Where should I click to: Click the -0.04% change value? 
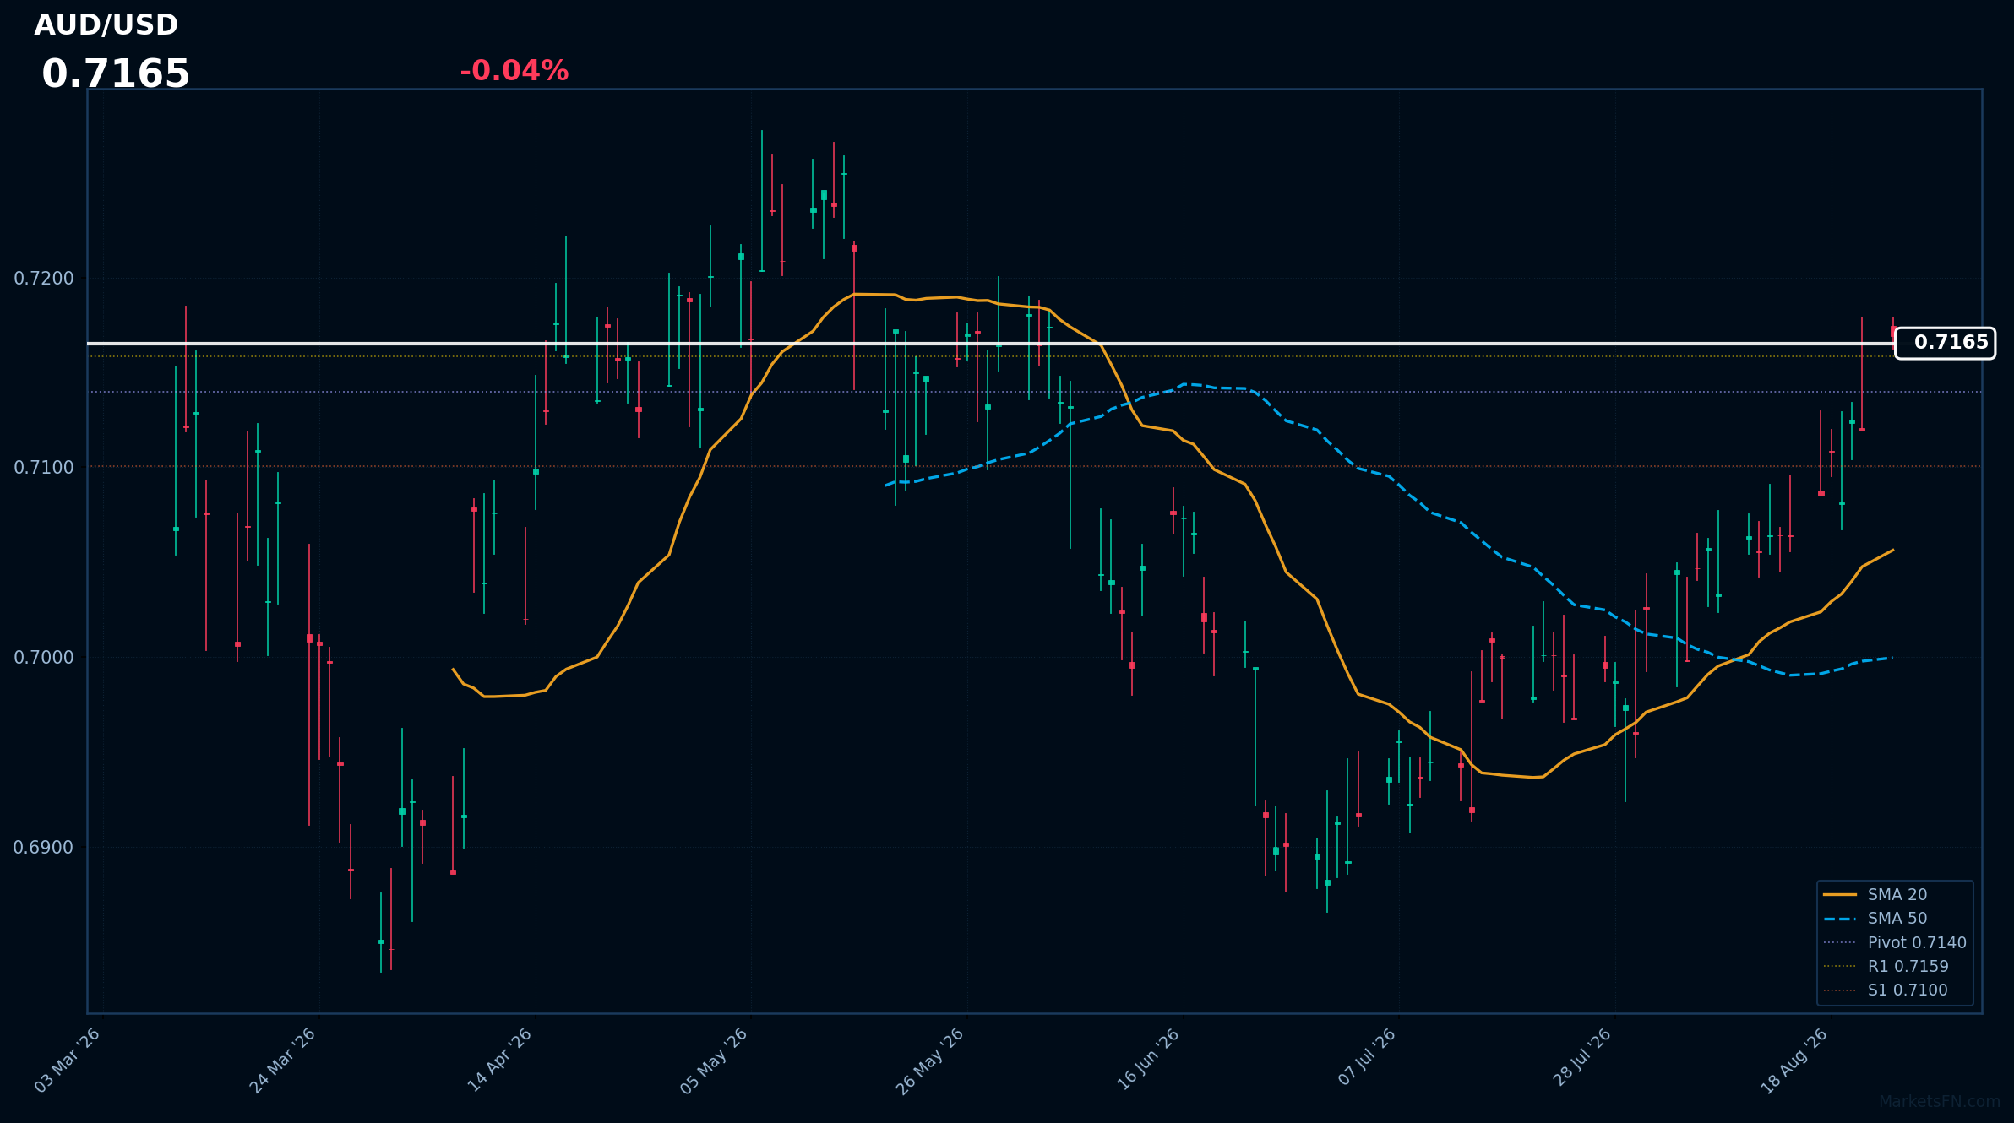tap(514, 71)
